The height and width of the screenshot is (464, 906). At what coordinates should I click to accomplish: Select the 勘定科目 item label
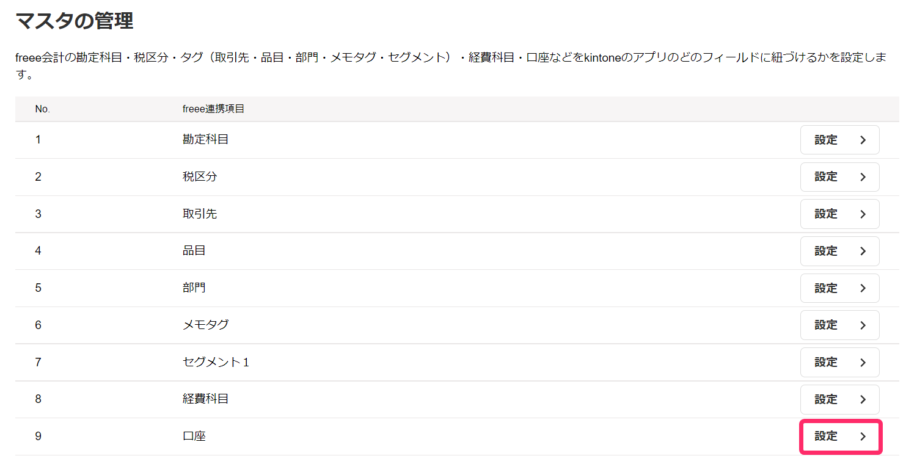pyautogui.click(x=205, y=140)
